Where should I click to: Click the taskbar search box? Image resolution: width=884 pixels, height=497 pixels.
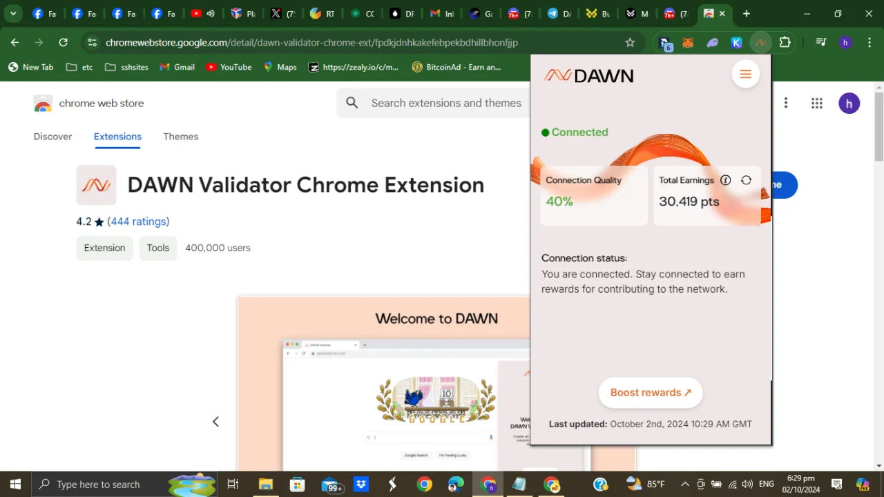point(125,485)
